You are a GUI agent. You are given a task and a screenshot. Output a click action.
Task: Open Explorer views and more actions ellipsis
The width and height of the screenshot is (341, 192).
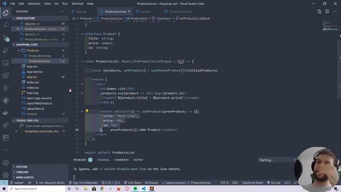coord(62,11)
